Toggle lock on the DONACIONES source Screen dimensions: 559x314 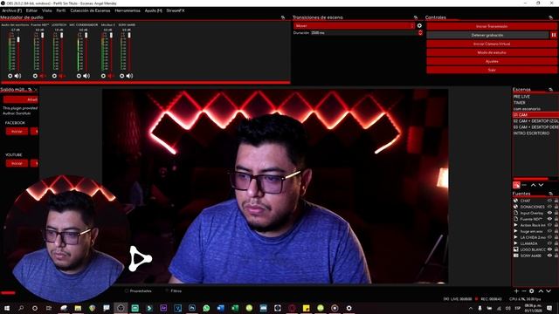tap(556, 207)
